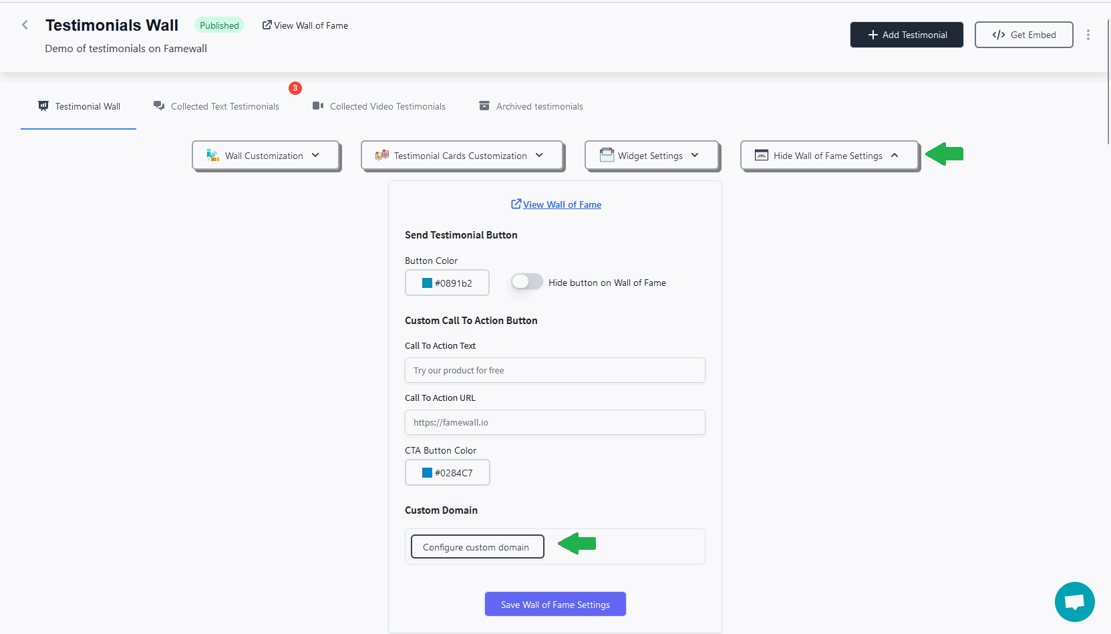The image size is (1111, 634).
Task: Click Save Wall of Fame Settings button
Action: [555, 605]
